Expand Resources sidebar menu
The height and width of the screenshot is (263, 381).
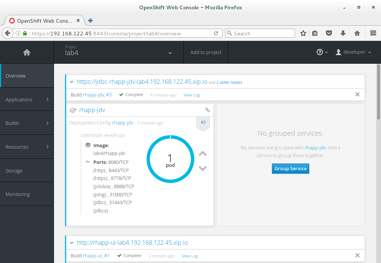pyautogui.click(x=27, y=147)
